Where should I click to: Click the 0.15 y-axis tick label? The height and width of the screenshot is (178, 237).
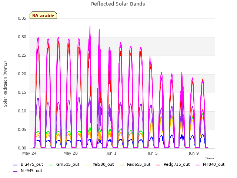pos(22,92)
